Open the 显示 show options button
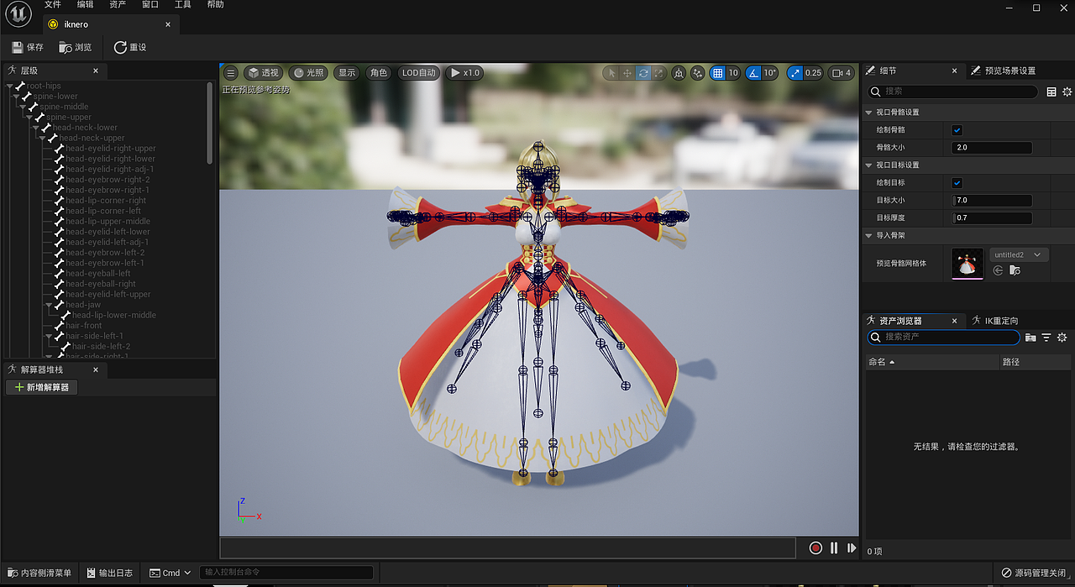1075x587 pixels. [347, 73]
